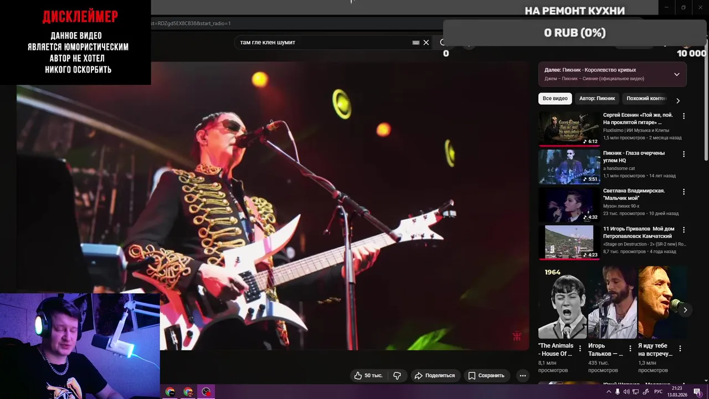
Task: Click the 'a handsome cat' channel name
Action: 619,168
